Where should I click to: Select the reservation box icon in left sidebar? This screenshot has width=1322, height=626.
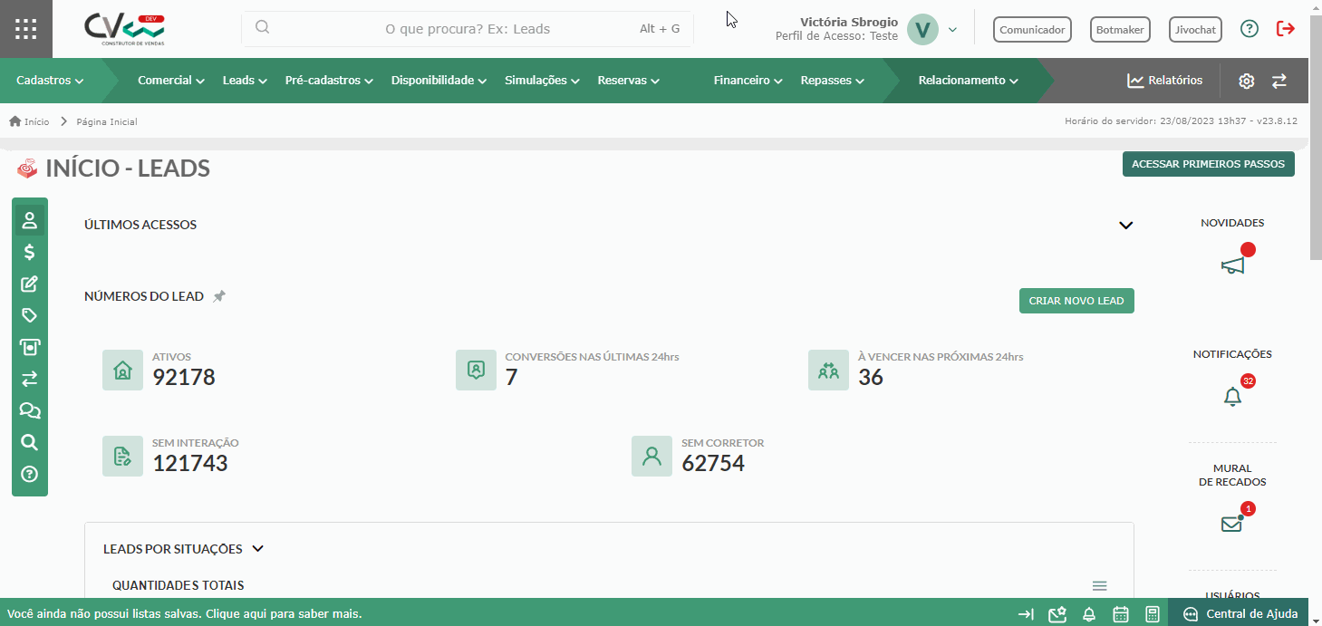tap(30, 347)
